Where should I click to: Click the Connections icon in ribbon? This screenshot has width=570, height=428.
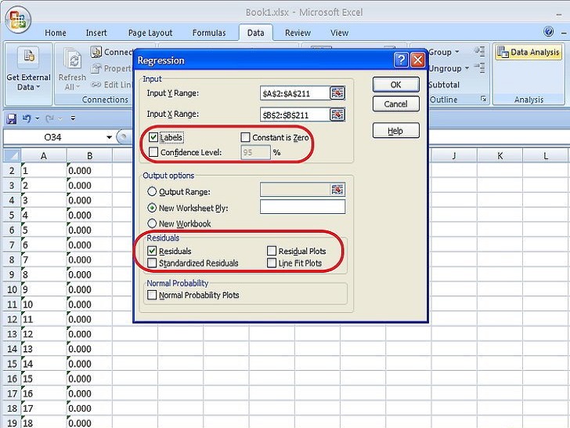(96, 52)
